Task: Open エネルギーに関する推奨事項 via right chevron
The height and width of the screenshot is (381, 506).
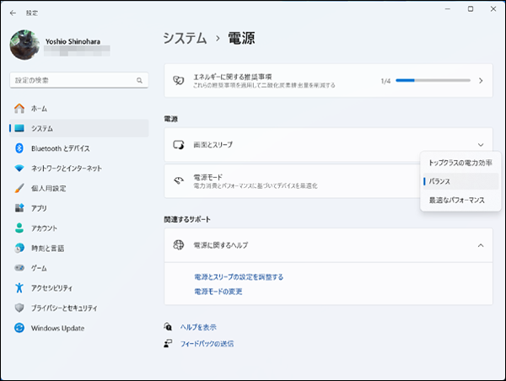Action: [480, 81]
